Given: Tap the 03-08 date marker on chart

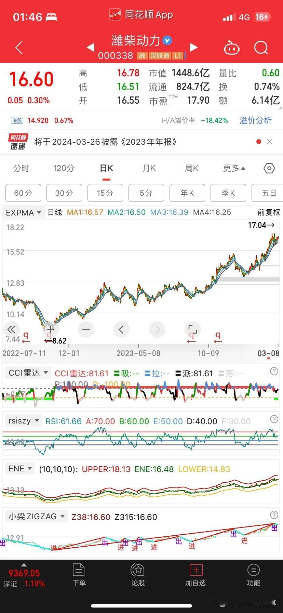Looking at the screenshot, I should 268,353.
